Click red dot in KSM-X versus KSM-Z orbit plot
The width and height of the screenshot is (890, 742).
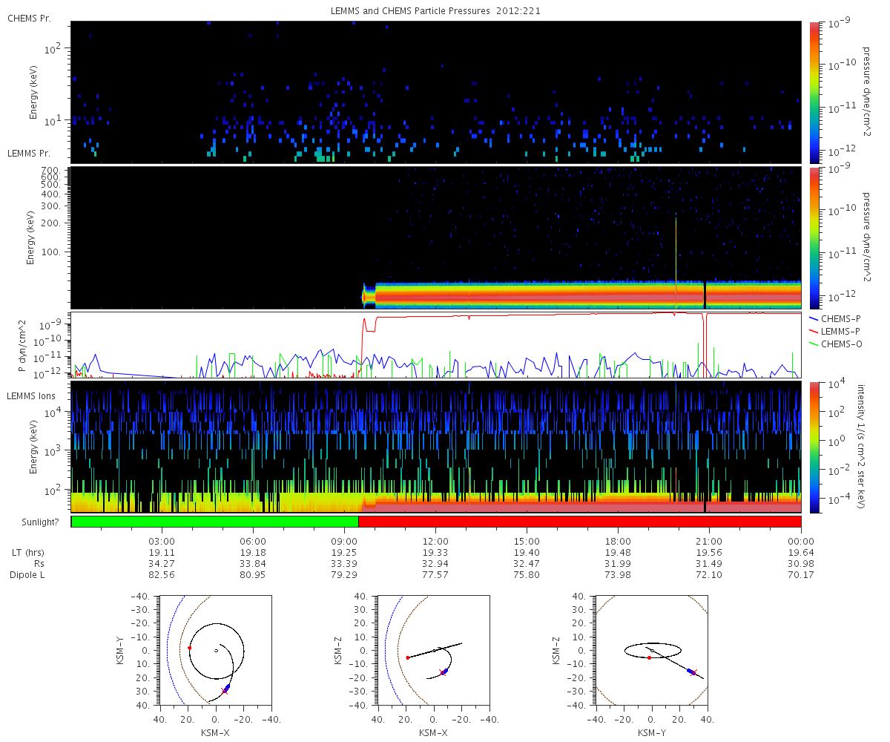click(407, 657)
